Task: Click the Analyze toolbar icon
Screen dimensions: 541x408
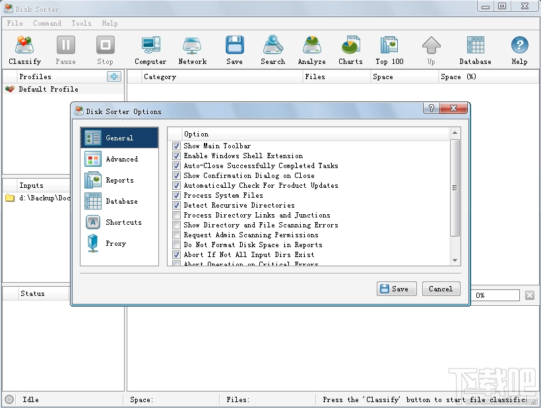Action: [x=312, y=45]
